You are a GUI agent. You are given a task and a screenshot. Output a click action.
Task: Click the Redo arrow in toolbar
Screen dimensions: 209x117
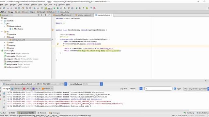12,8
